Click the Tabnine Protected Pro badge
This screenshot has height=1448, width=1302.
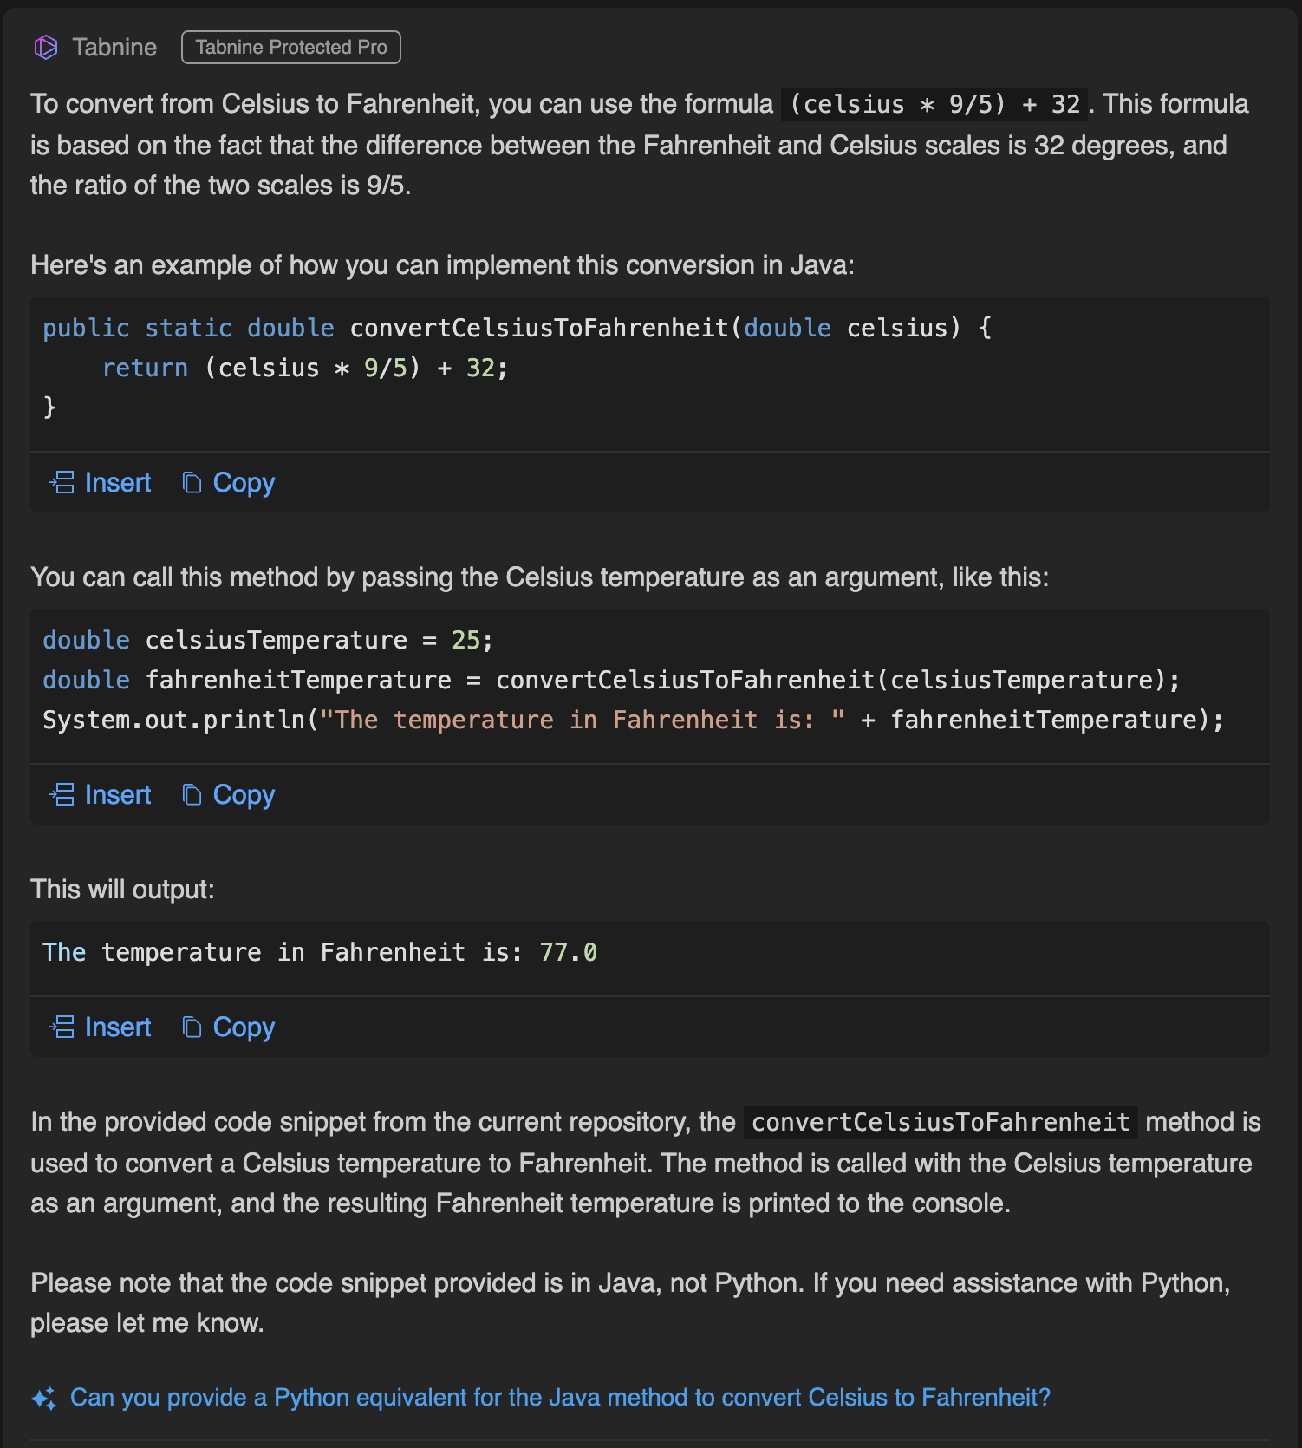291,47
